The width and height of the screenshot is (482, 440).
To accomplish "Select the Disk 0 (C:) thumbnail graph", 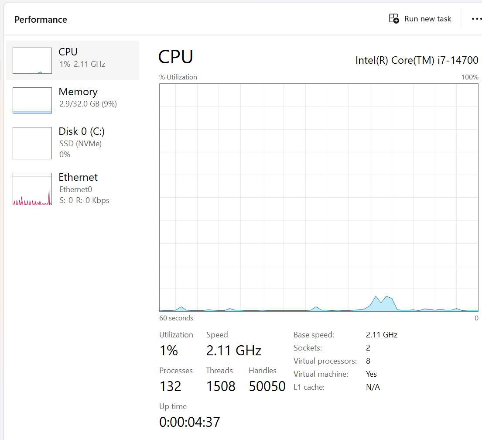I will pyautogui.click(x=32, y=143).
